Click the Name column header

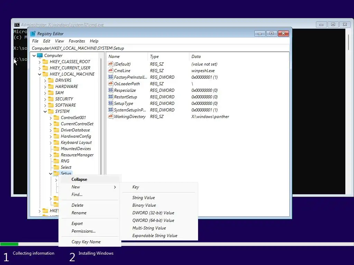coord(127,57)
